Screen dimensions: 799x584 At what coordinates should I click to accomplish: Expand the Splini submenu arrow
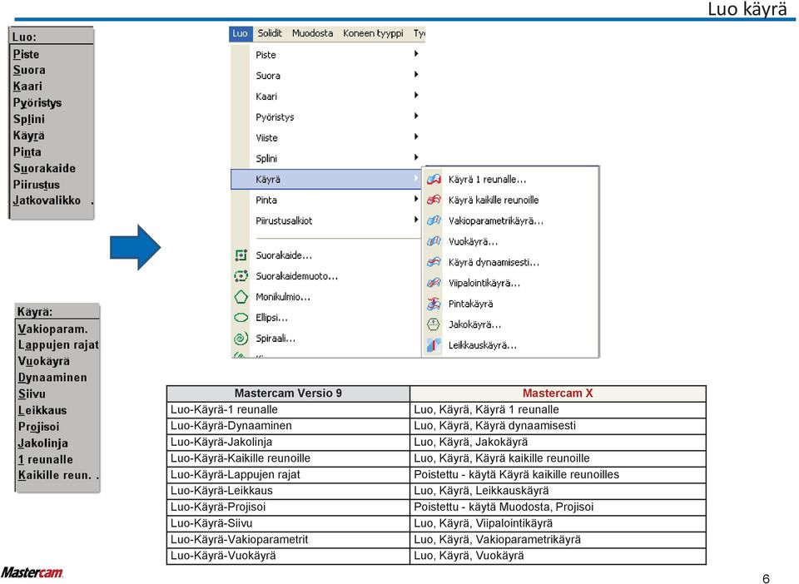(416, 158)
